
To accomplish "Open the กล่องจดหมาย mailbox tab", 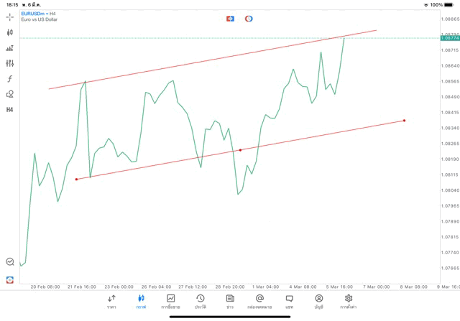I will click(x=259, y=301).
